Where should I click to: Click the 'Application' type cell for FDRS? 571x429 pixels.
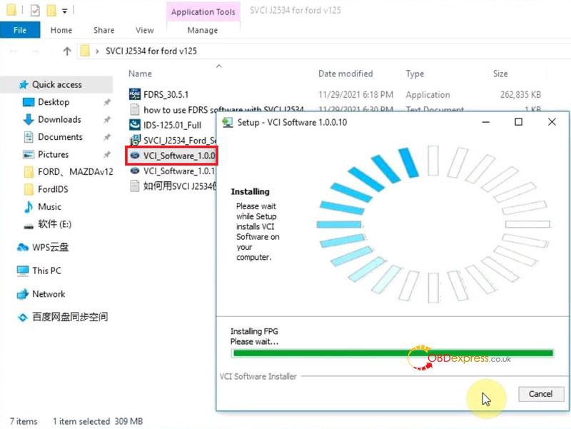[428, 95]
